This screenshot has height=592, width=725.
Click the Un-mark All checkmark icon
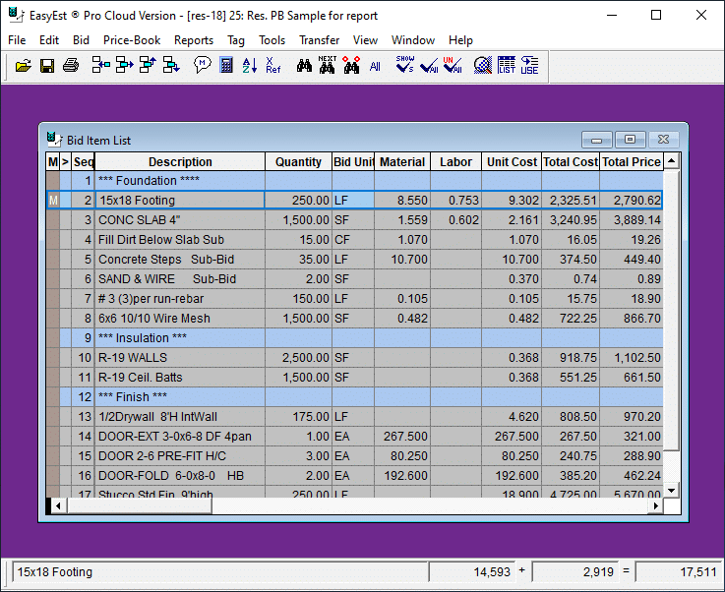coord(453,66)
